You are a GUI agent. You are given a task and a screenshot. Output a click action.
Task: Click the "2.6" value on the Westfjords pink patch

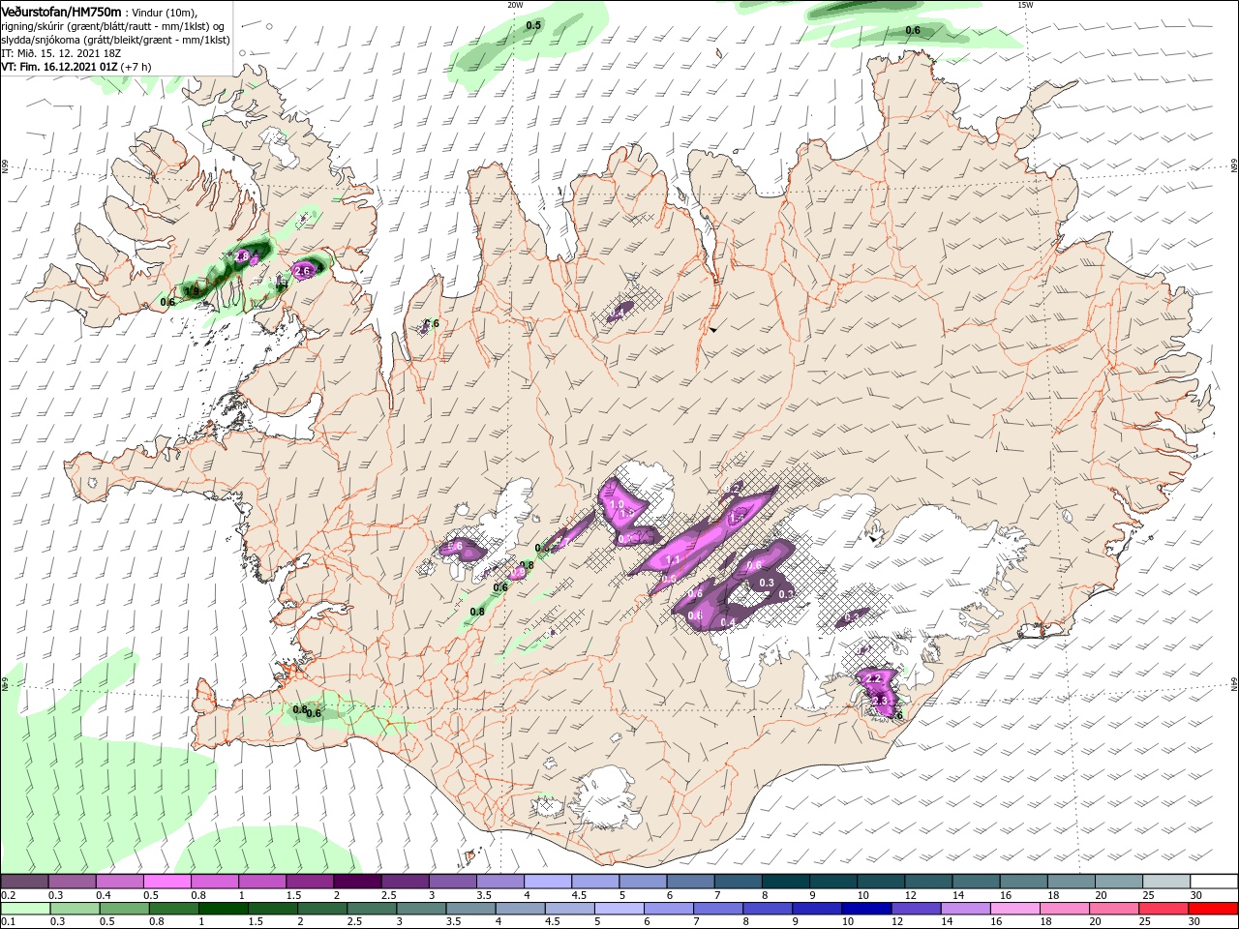(303, 271)
